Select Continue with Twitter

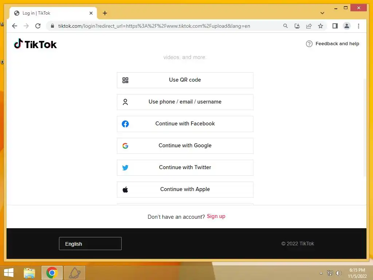[x=185, y=168]
